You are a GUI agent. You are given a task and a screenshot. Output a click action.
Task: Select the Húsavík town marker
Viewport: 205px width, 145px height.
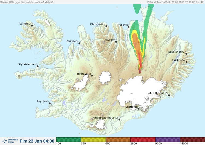tap(128, 27)
